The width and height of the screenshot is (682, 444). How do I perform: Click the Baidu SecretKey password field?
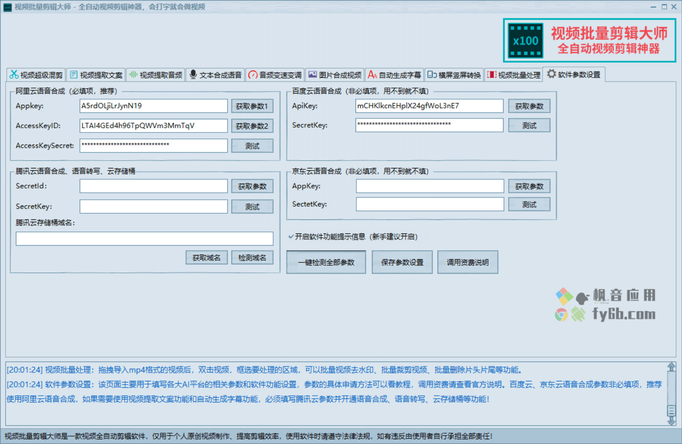click(430, 125)
